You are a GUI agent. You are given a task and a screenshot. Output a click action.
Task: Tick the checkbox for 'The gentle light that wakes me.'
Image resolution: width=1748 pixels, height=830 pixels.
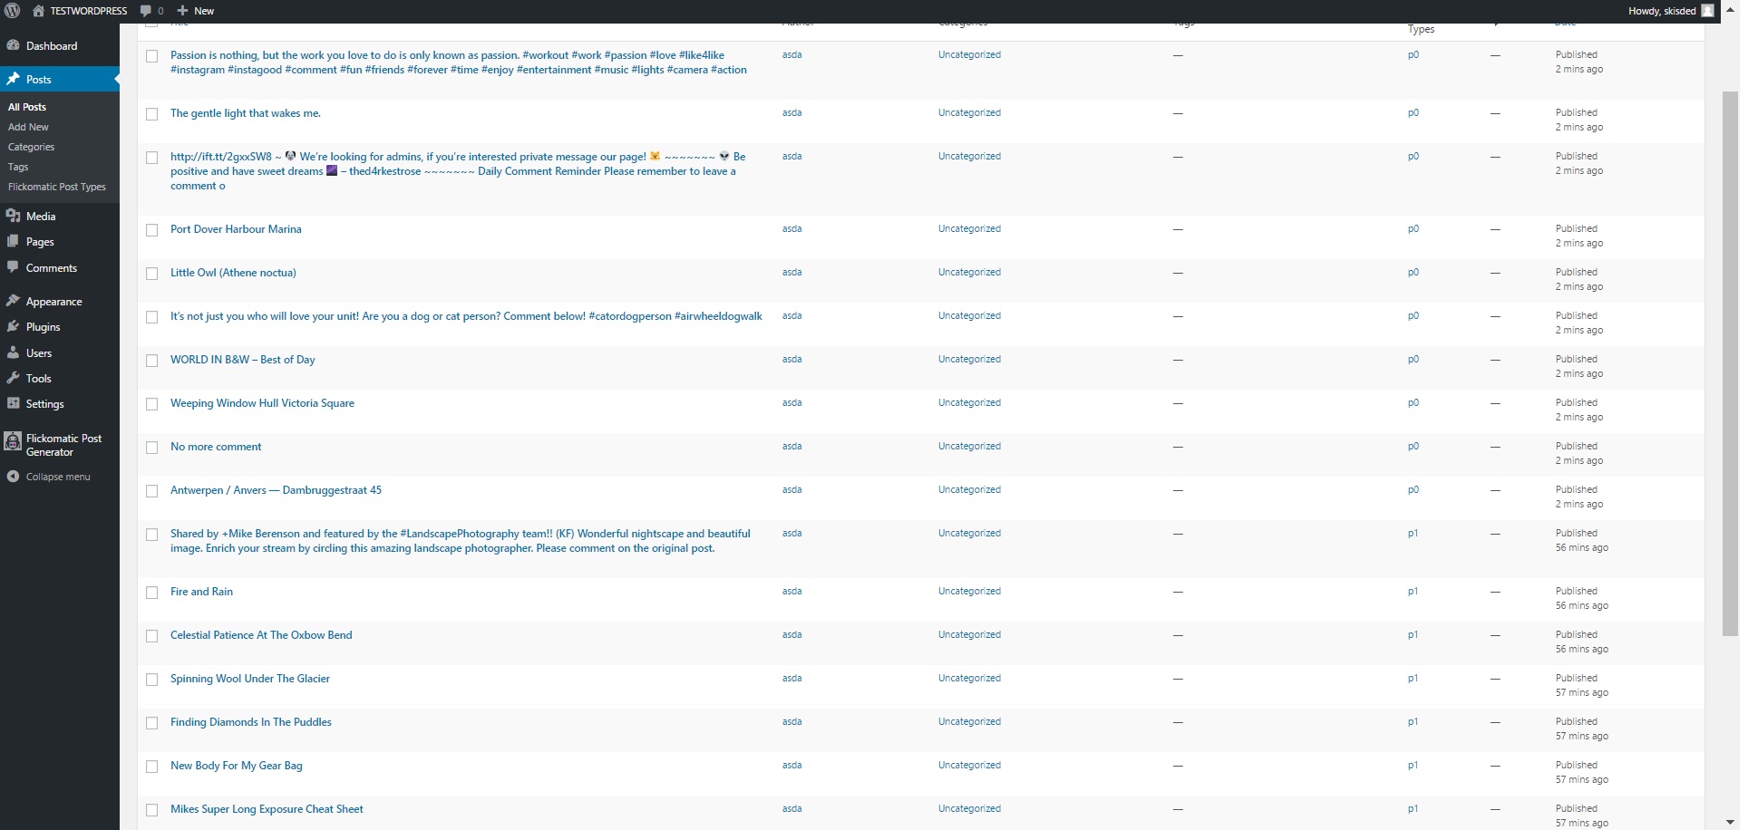point(152,114)
